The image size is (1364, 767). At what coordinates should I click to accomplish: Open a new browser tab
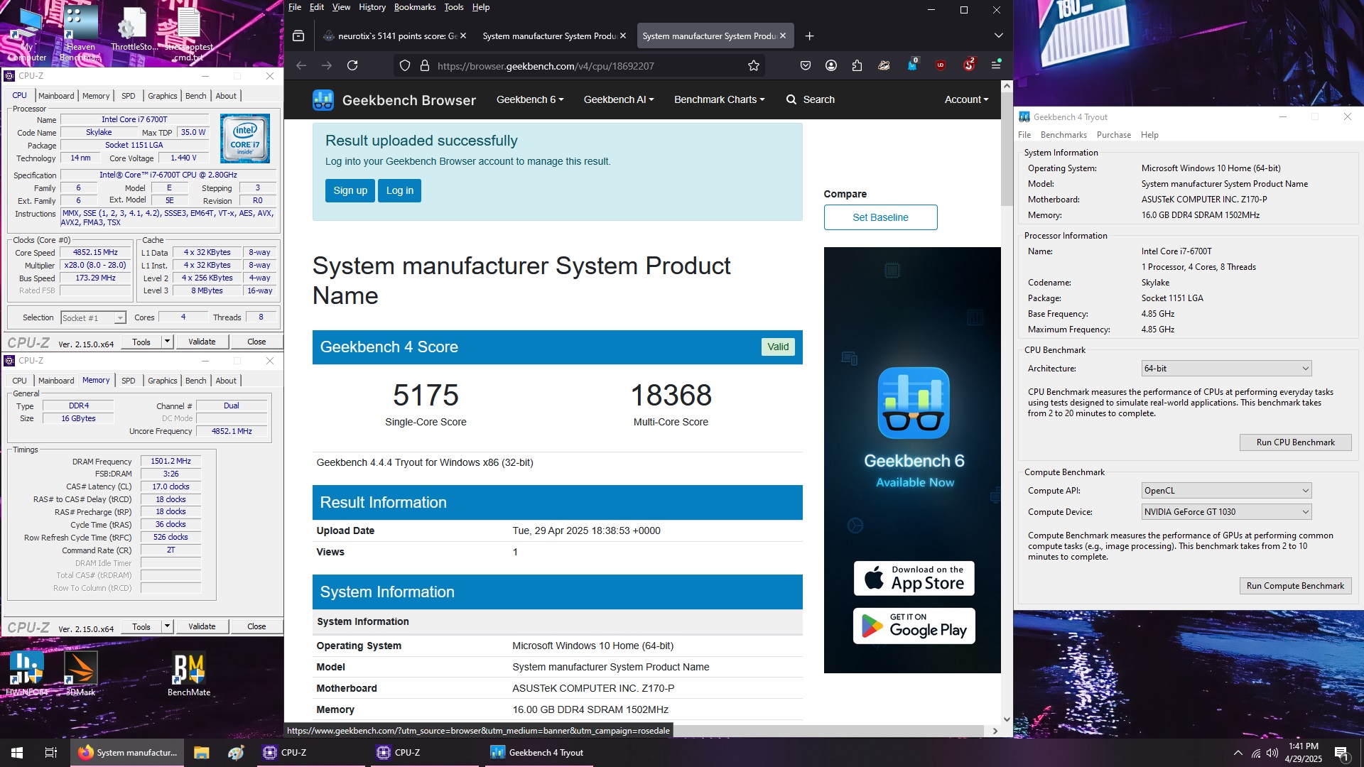[809, 36]
